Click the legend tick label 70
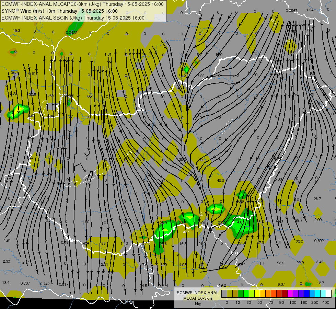The height and width of the screenshot is (309, 336). coord(271,302)
